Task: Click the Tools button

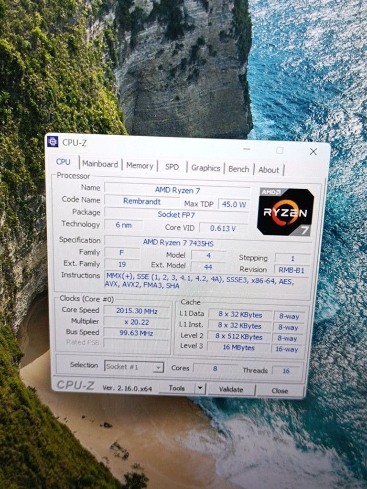Action: pos(177,388)
